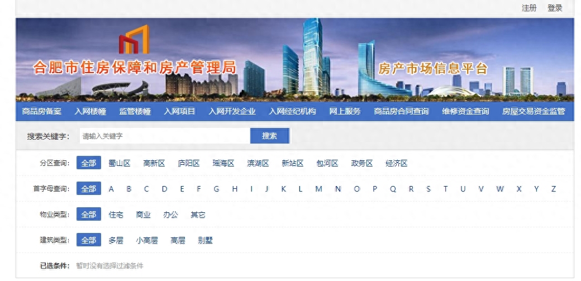Image resolution: width=581 pixels, height=281 pixels.
Task: Click the 暂时没有选择过滤条件 text
Action: coord(109,266)
